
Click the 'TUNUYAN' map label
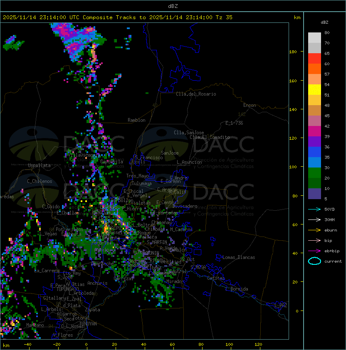[x=88, y=324]
